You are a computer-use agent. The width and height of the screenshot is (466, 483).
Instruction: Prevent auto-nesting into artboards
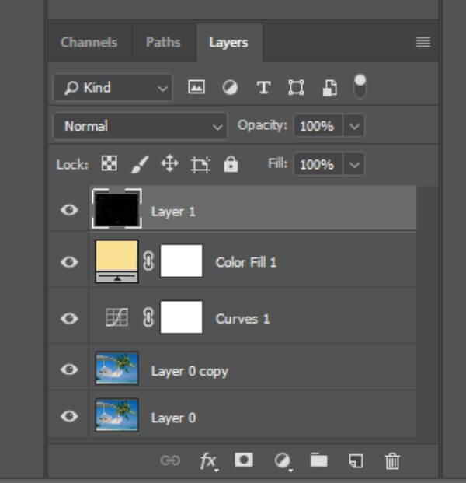[200, 164]
